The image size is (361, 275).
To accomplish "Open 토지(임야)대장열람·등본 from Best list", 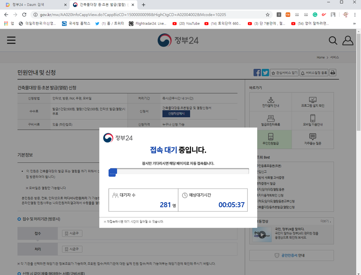I will coord(271,190).
